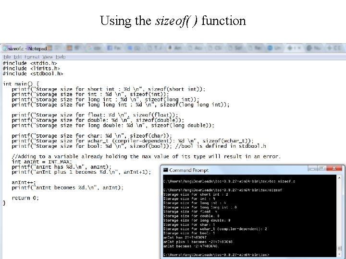
Task: Click the wchar_t (compiler-dependent): 2 output line
Action: pos(215,229)
